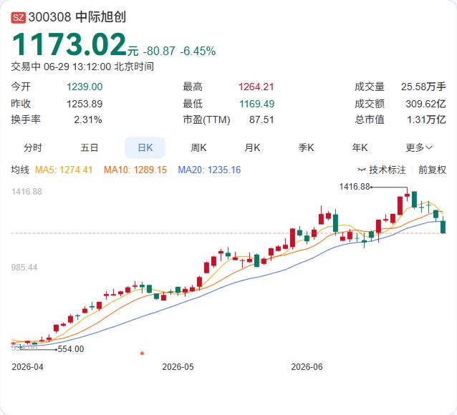The height and width of the screenshot is (415, 457).
Task: Switch to the 周K weekly tab
Action: pos(198,147)
